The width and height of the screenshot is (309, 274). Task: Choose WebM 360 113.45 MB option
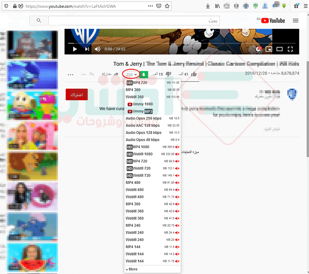(x=153, y=97)
